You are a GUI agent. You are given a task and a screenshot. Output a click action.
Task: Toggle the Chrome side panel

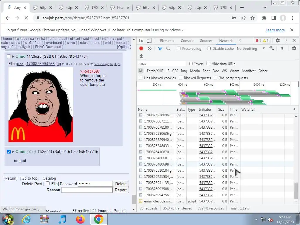click(274, 18)
